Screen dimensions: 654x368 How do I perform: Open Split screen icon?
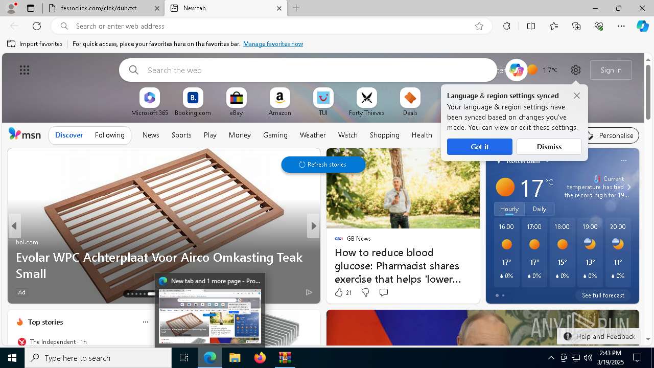point(531,26)
